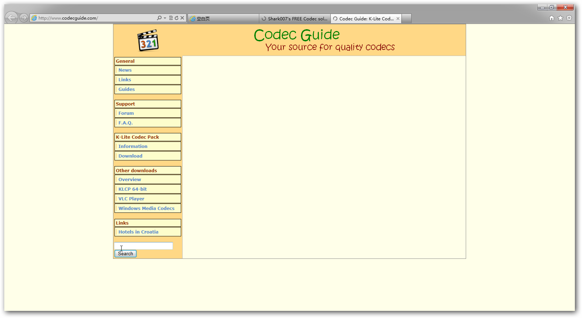Close the browser window
Image resolution: width=582 pixels, height=318 pixels.
(565, 7)
